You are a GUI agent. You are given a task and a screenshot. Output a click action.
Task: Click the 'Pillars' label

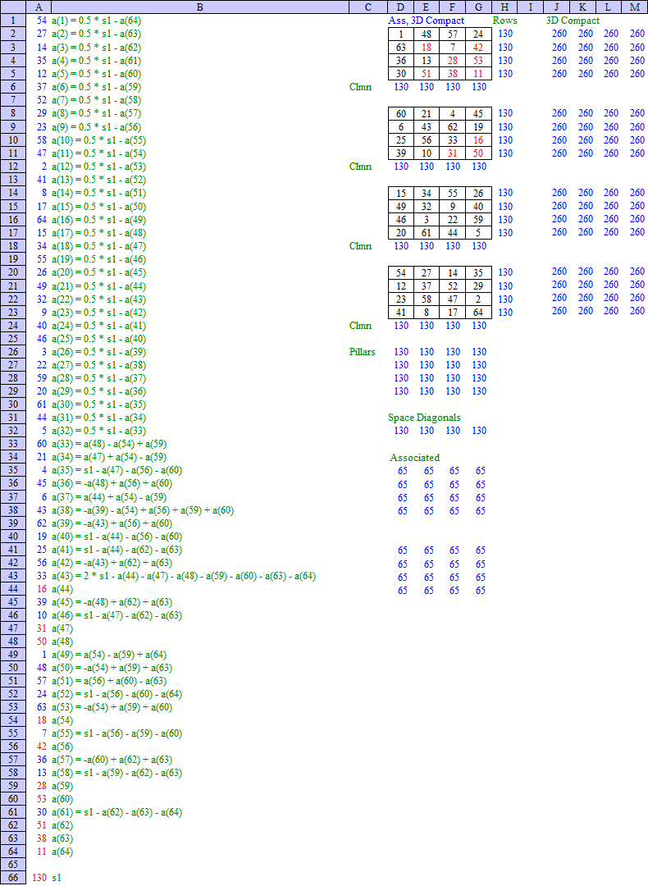[x=362, y=351]
